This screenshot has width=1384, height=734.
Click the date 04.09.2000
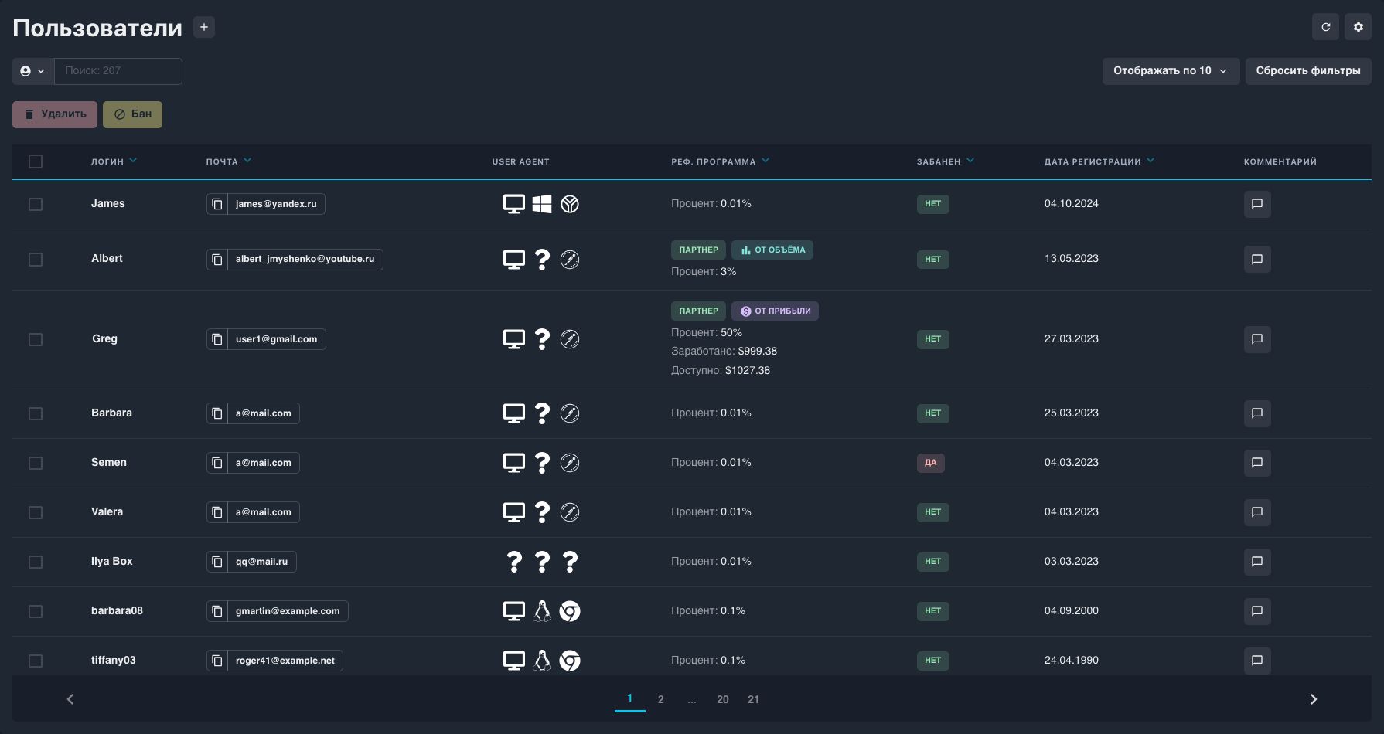pyautogui.click(x=1072, y=610)
